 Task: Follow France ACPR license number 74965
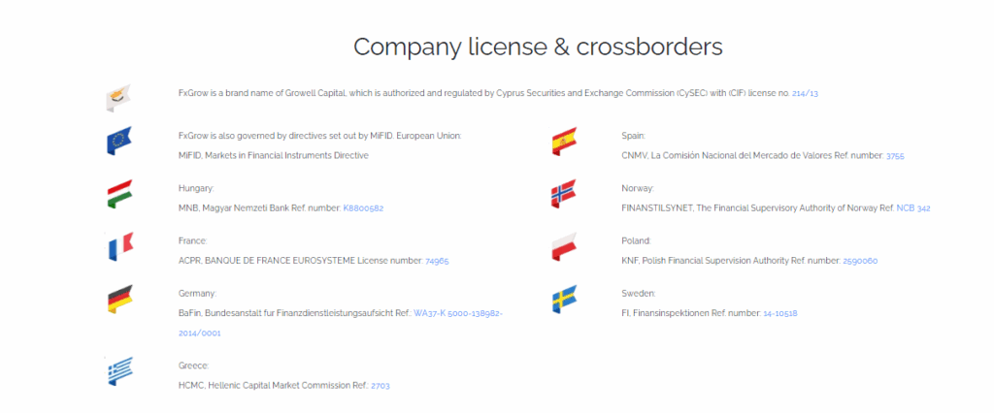(x=437, y=261)
